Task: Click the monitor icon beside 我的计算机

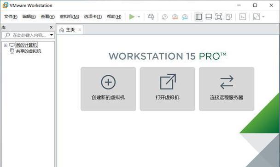Action: (x=12, y=45)
